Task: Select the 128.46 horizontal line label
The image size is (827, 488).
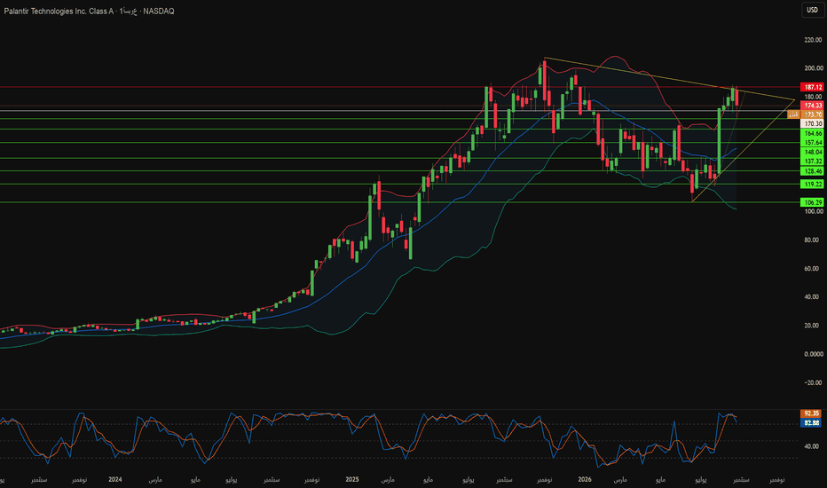Action: point(812,171)
